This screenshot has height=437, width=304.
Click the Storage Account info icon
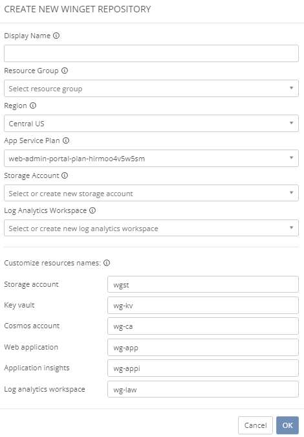click(x=65, y=175)
